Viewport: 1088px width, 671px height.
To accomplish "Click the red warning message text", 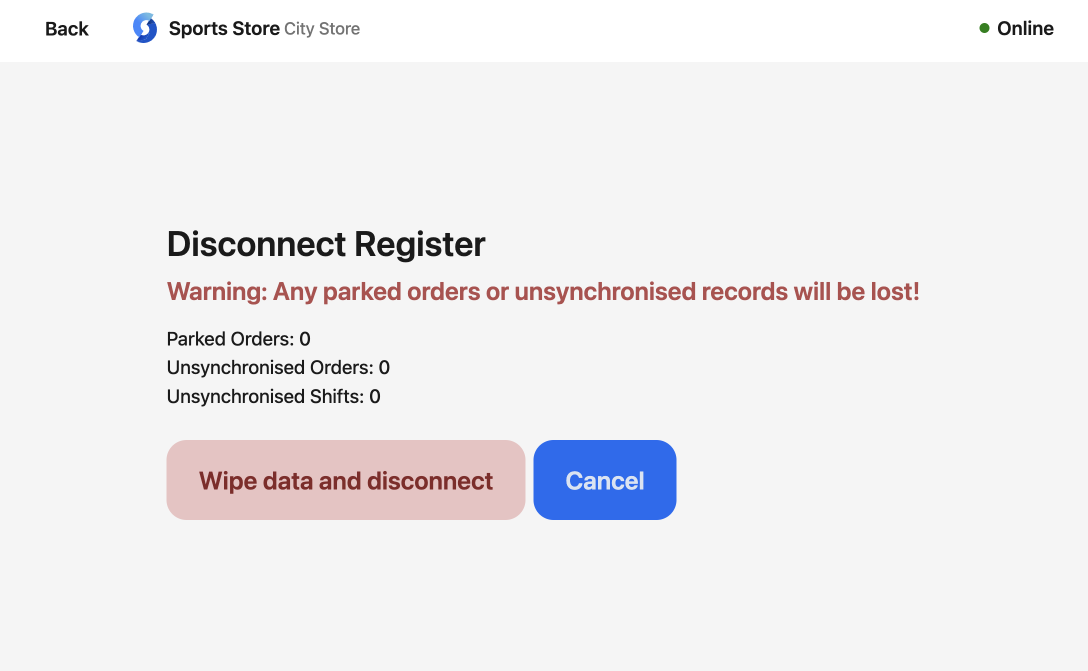I will pyautogui.click(x=543, y=291).
